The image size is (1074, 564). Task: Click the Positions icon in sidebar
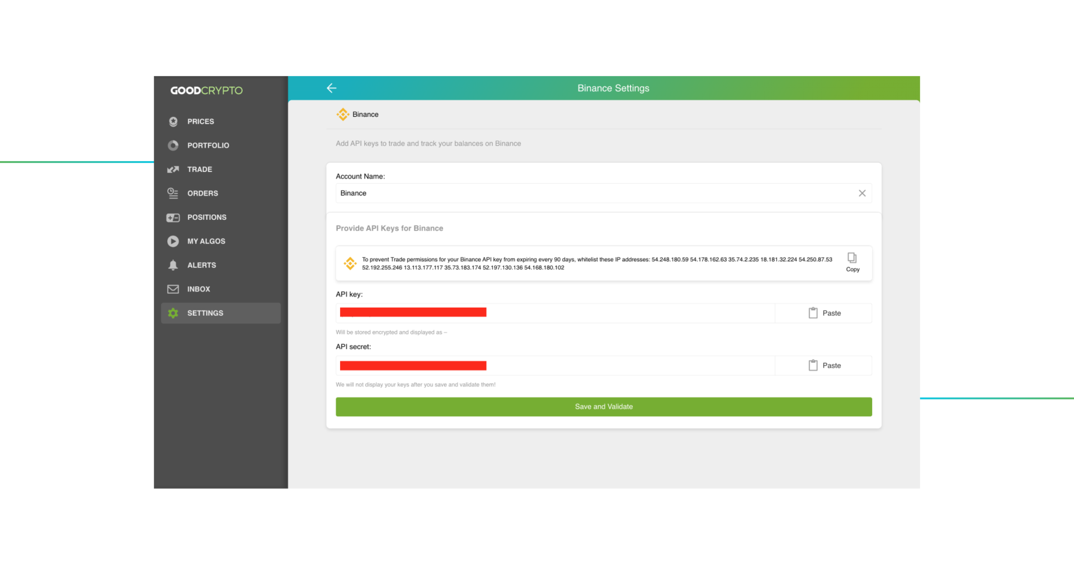point(173,218)
